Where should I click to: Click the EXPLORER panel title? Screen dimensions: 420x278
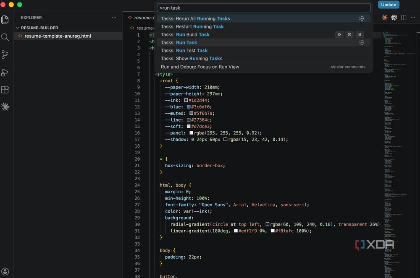(31, 17)
